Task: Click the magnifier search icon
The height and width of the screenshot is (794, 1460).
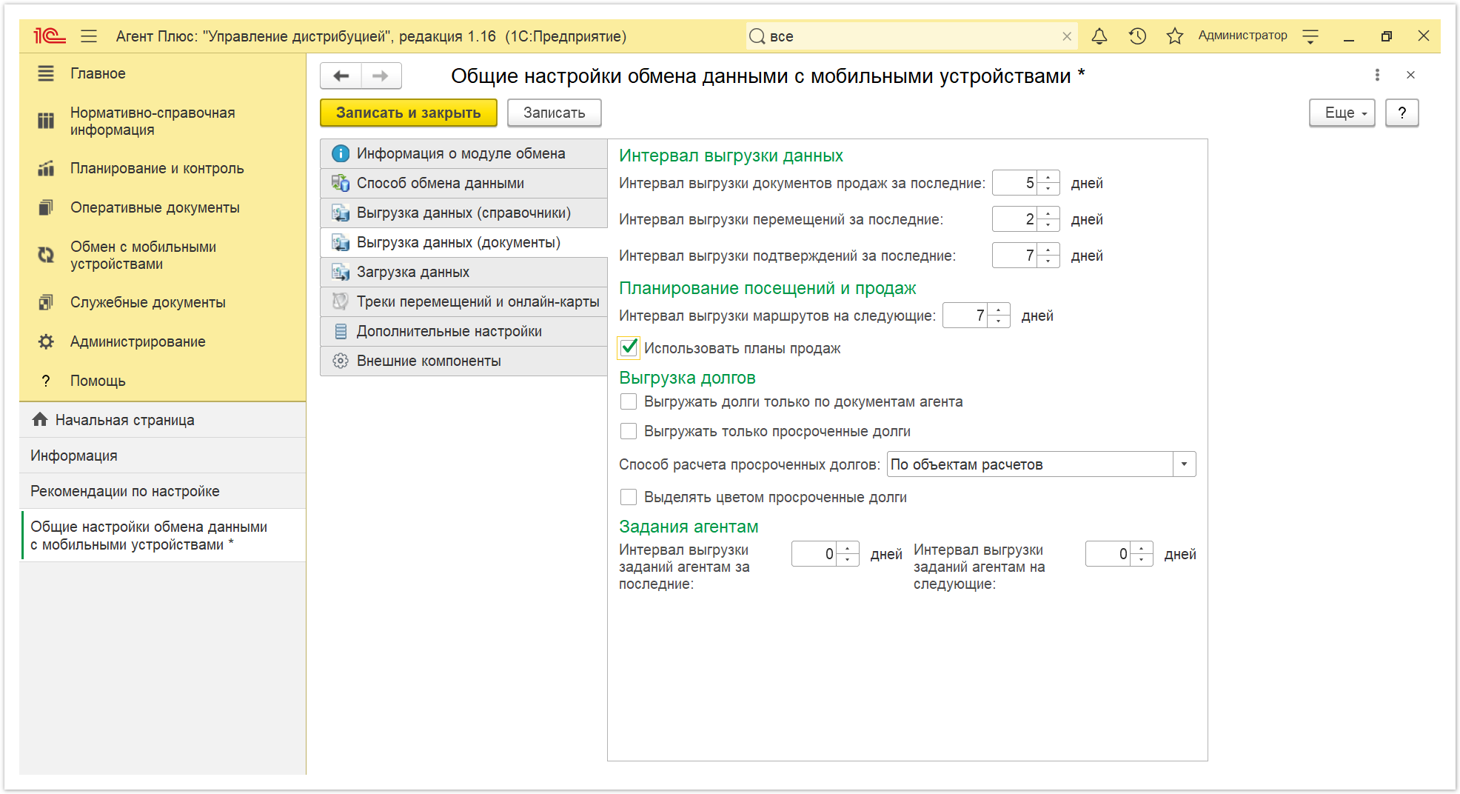Action: click(757, 36)
